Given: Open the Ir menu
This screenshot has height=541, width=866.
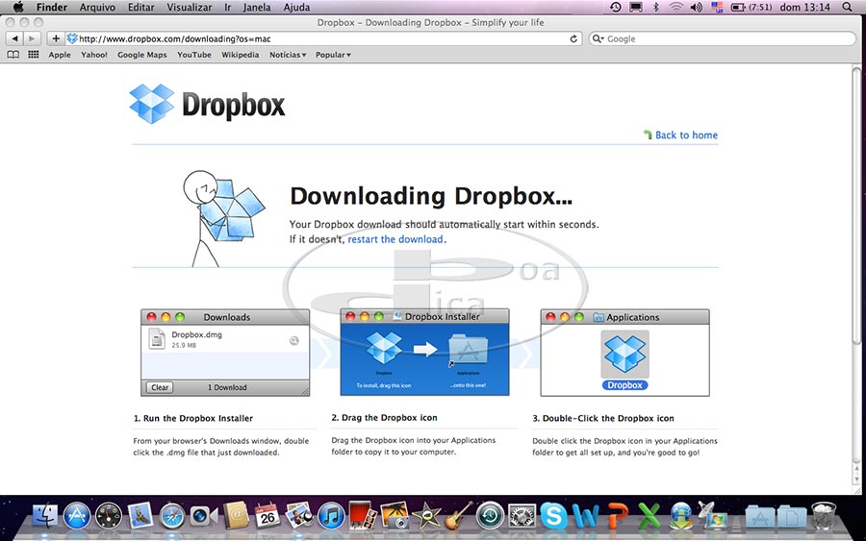Looking at the screenshot, I should tap(227, 7).
